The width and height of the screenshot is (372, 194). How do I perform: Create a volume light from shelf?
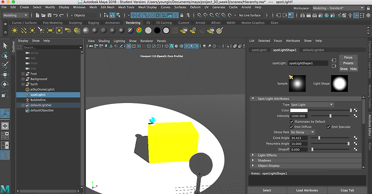(59, 31)
